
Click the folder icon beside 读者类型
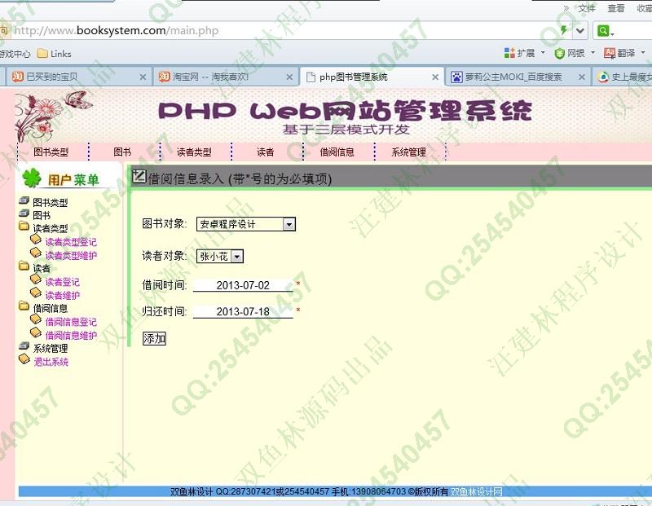point(24,228)
